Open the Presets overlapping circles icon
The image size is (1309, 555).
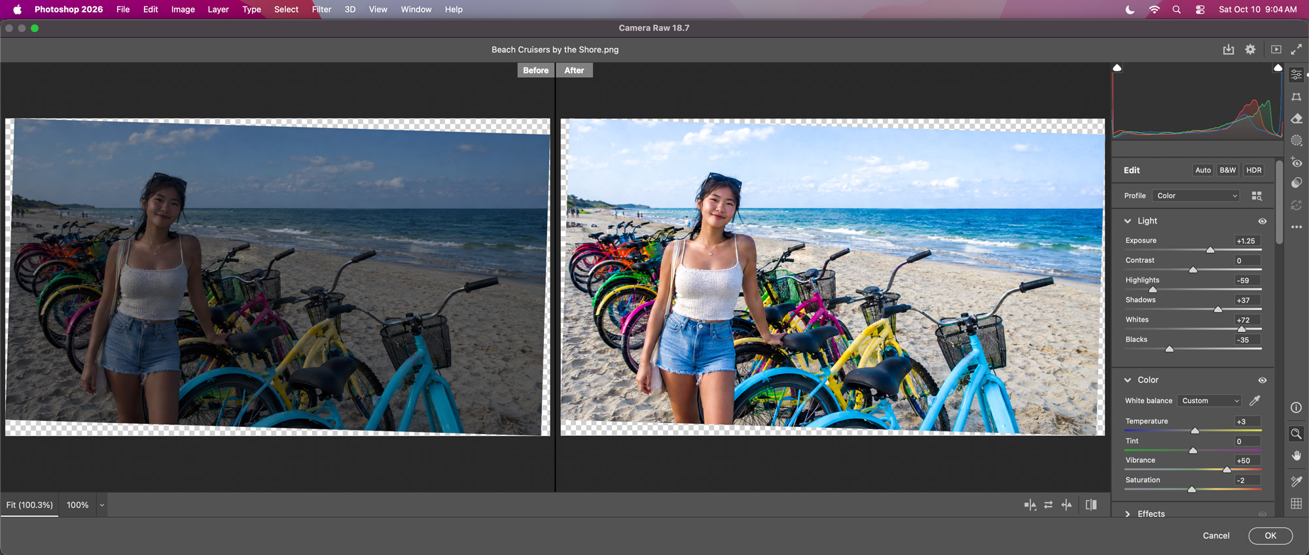click(1296, 183)
